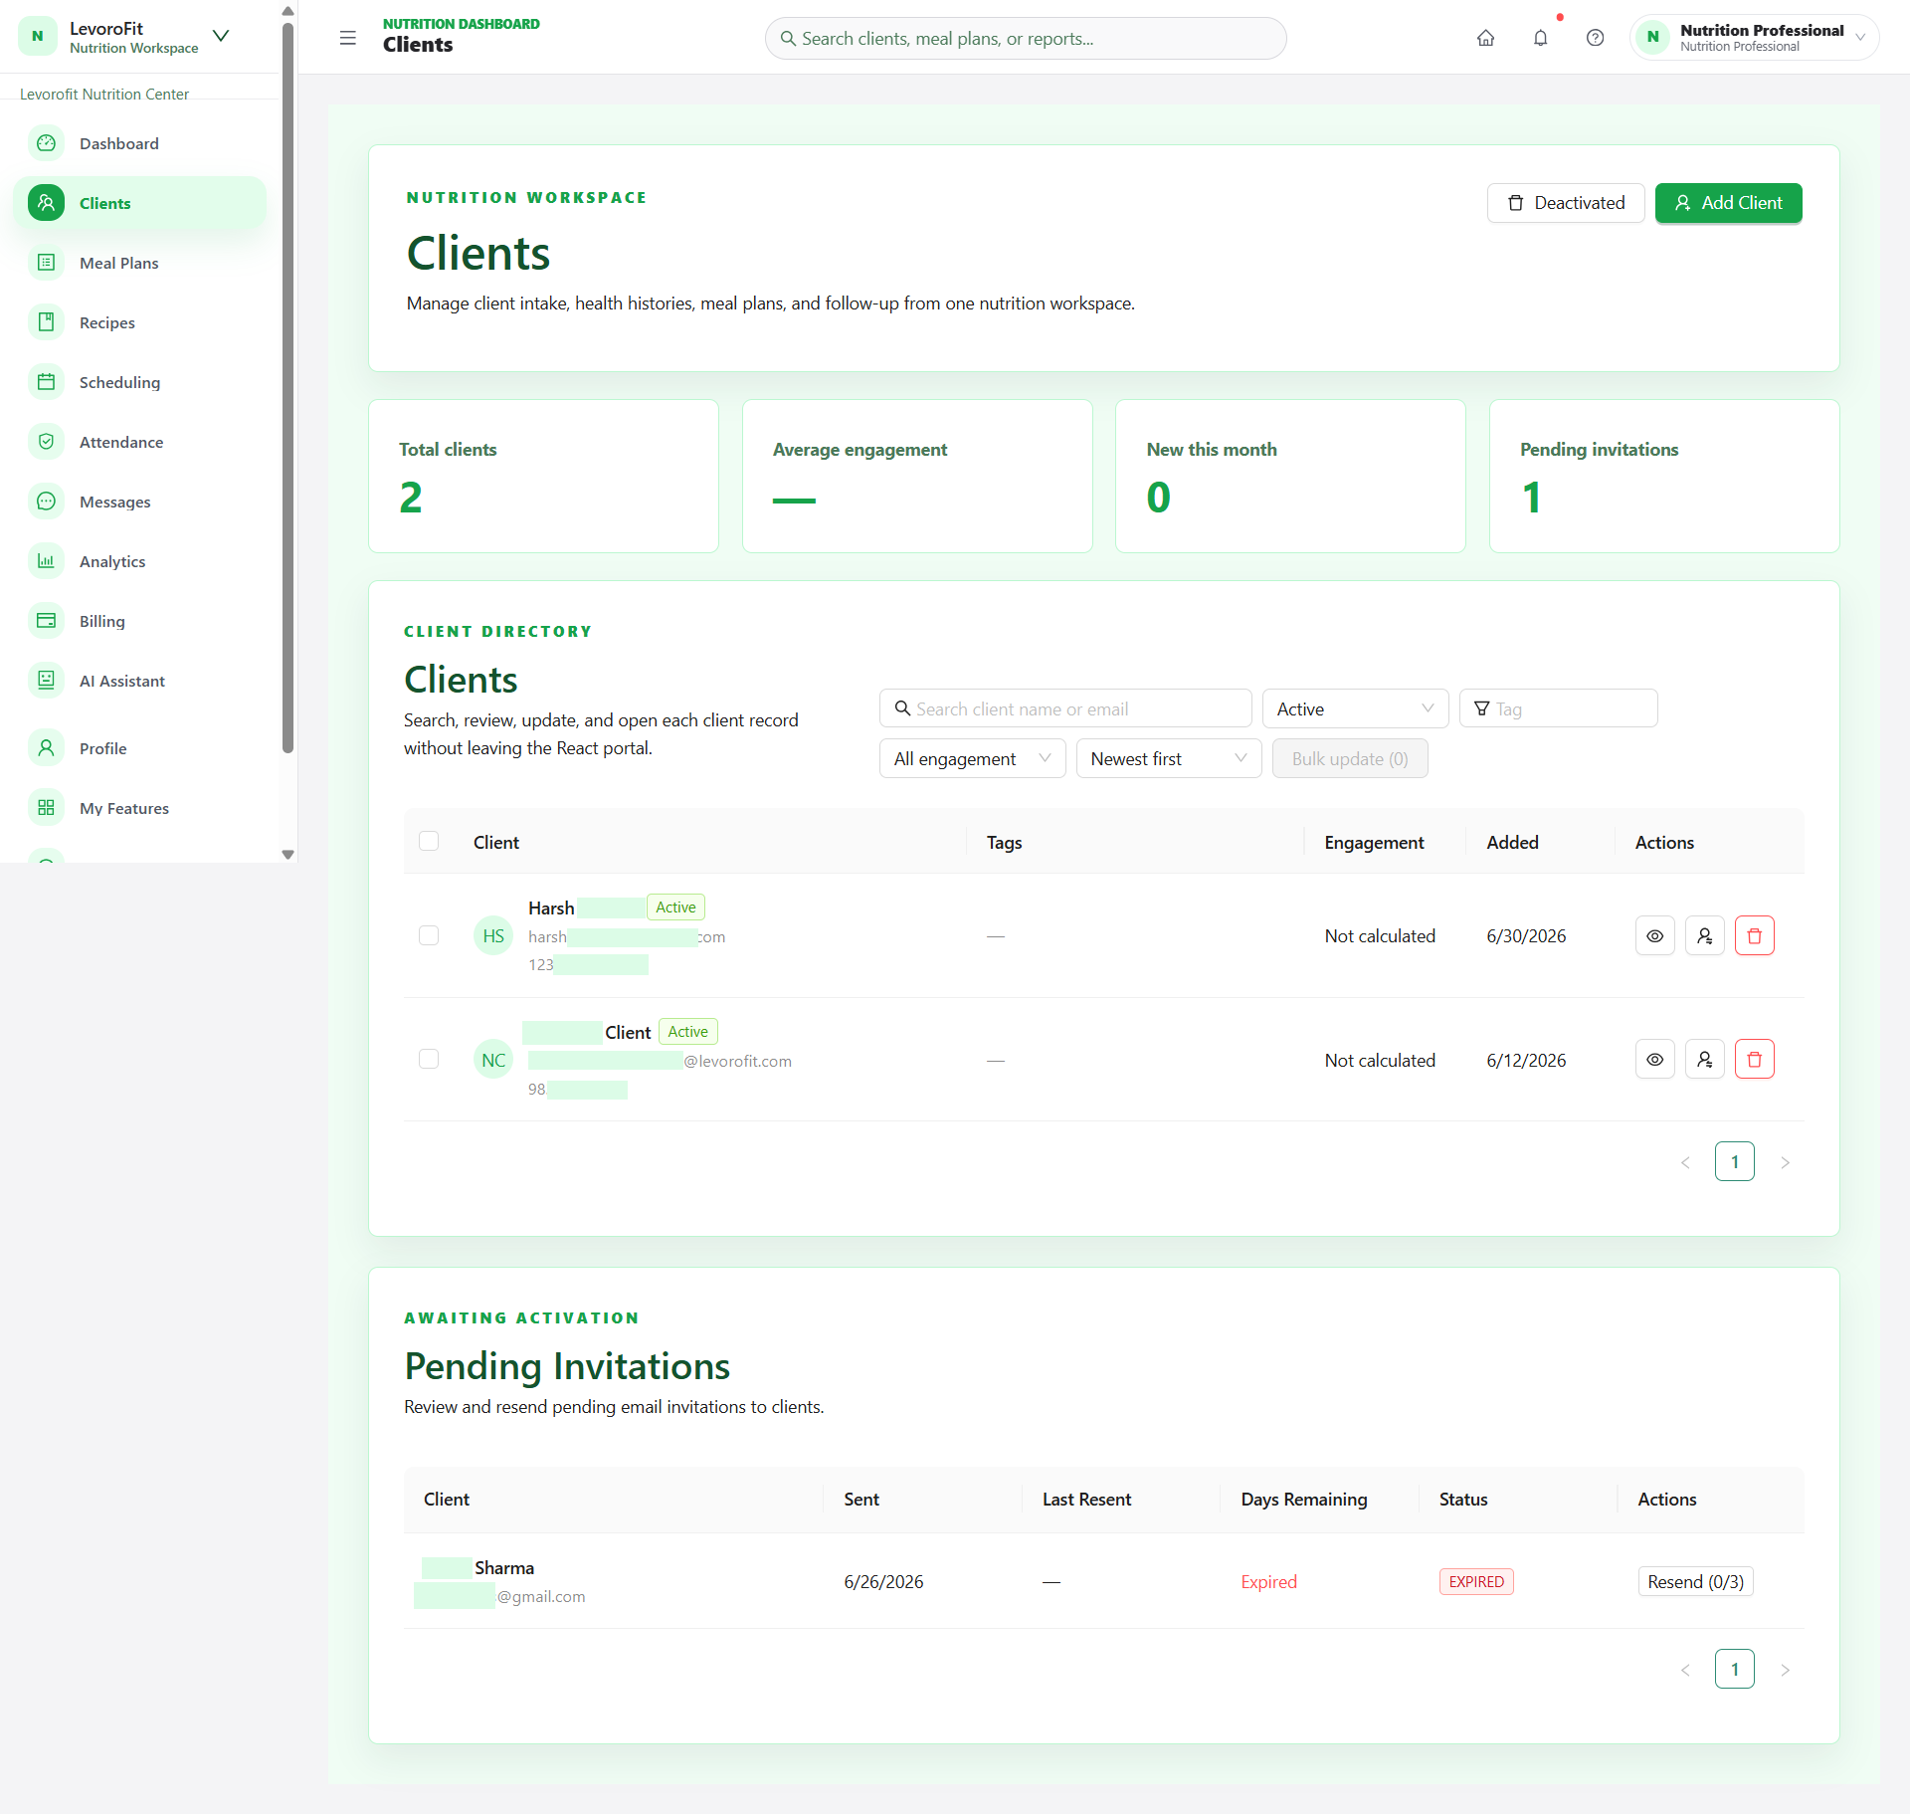Click the EXPIRED status badge
The height and width of the screenshot is (1814, 1910).
(x=1476, y=1581)
